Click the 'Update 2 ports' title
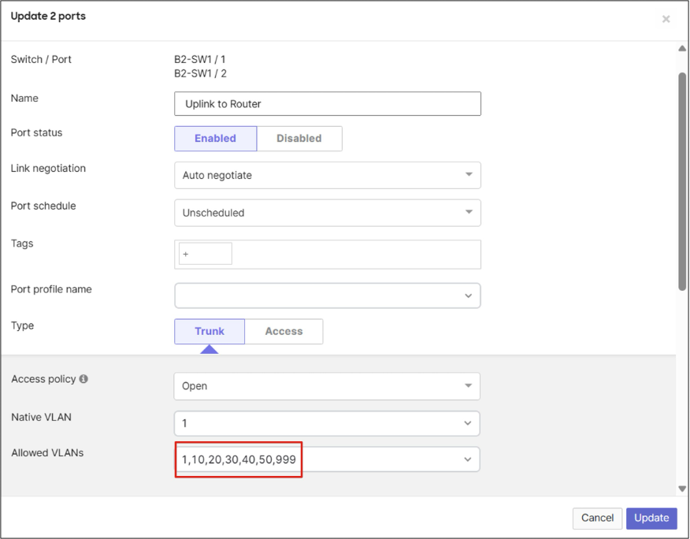The height and width of the screenshot is (539, 690). click(x=48, y=17)
